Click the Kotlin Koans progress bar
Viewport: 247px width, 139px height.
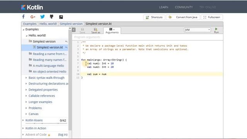[46, 124]
